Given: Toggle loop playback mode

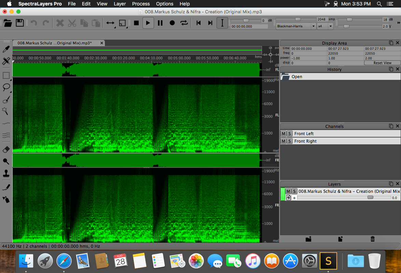Looking at the screenshot, I should coord(184,23).
